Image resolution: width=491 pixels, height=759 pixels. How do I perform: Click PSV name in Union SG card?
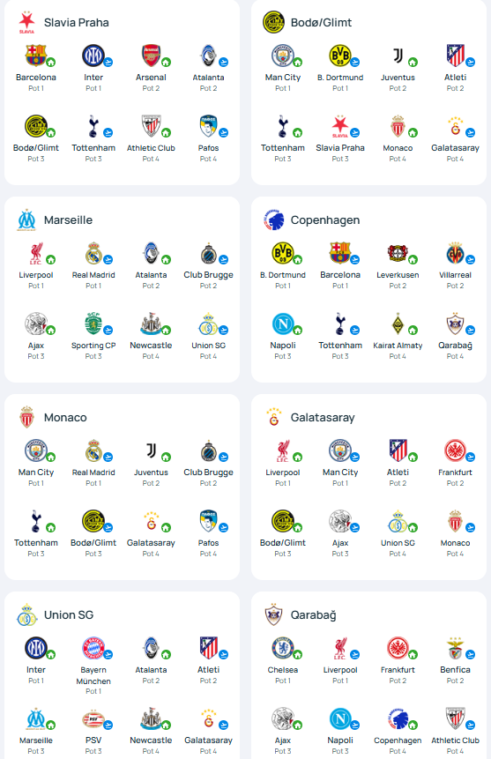pos(93,740)
